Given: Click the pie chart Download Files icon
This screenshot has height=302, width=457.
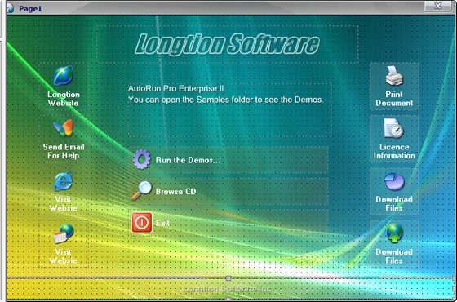Looking at the screenshot, I should (x=394, y=181).
